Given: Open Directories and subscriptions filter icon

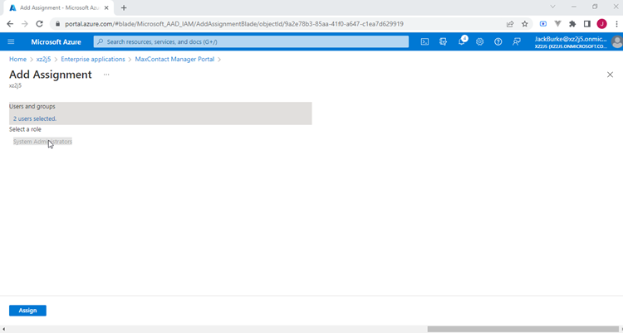Looking at the screenshot, I should [x=443, y=41].
